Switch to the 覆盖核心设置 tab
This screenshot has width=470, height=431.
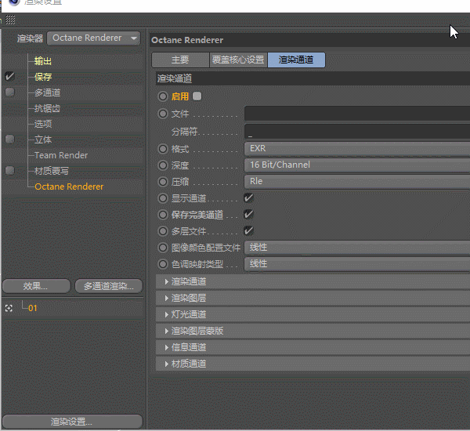[x=238, y=60]
